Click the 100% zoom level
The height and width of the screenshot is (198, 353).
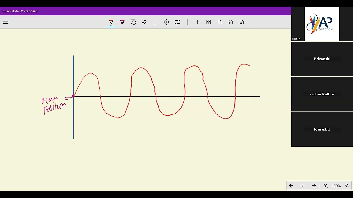(336, 186)
